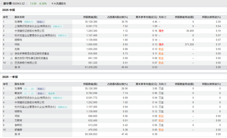Click holding value 8,782,096 on 戴宝林 row
227x138 pixels.
click(92, 93)
